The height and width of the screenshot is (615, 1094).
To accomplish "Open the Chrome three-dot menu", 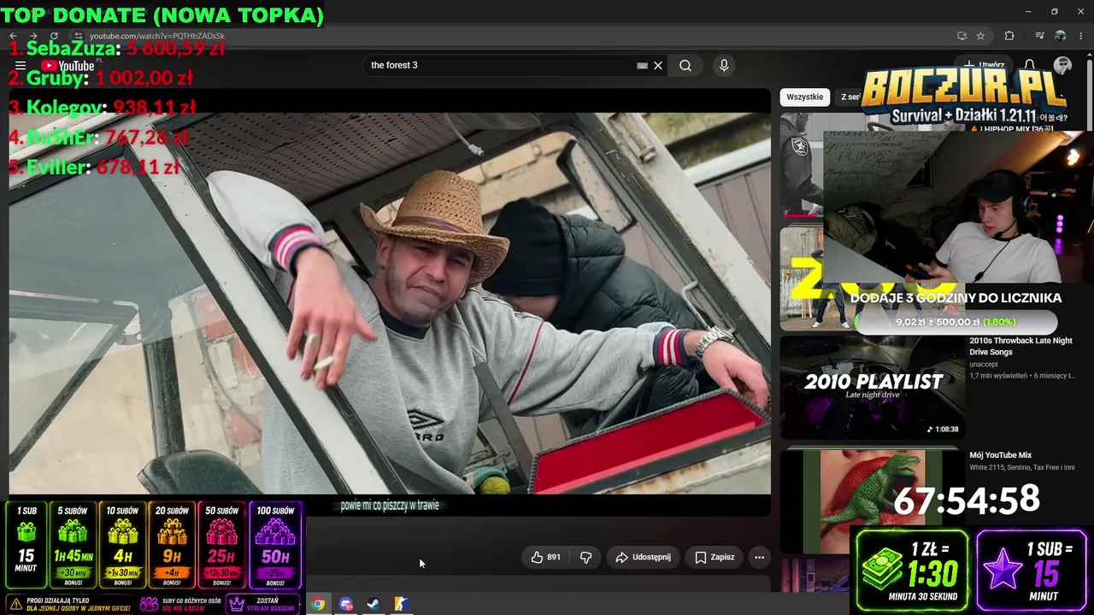I will (x=1081, y=36).
